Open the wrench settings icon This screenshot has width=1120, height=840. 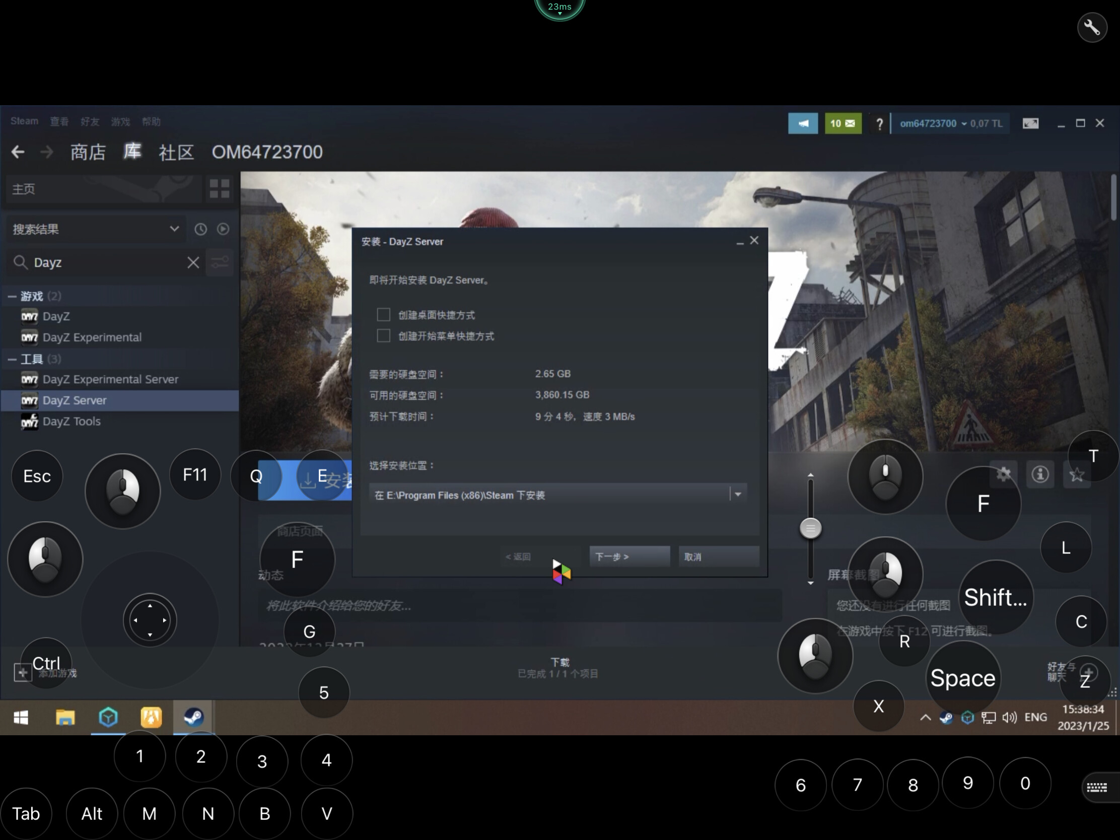[1092, 27]
